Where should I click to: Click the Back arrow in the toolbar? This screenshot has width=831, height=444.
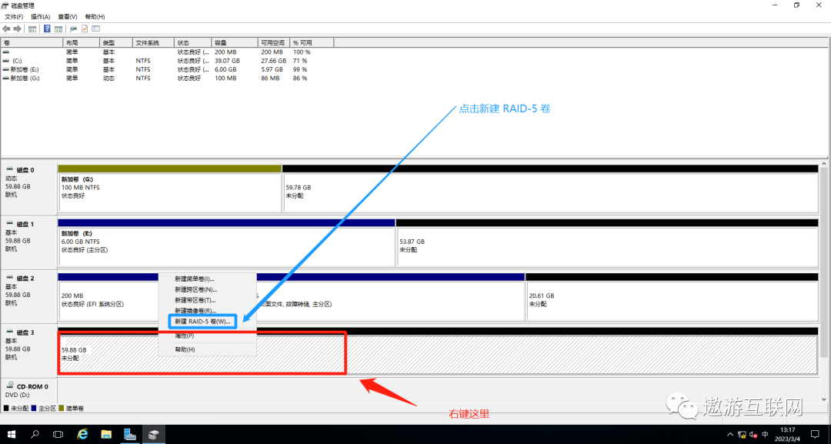[6, 28]
